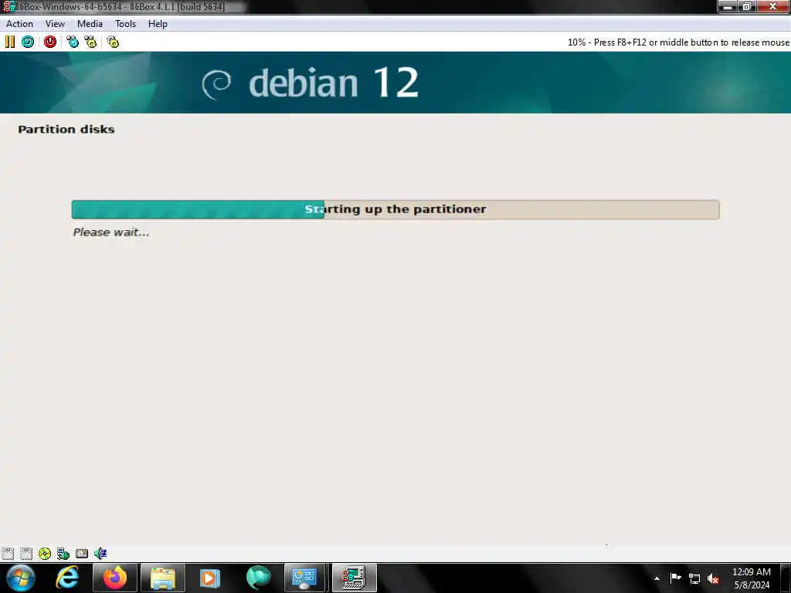Open the Media menu

tap(90, 24)
